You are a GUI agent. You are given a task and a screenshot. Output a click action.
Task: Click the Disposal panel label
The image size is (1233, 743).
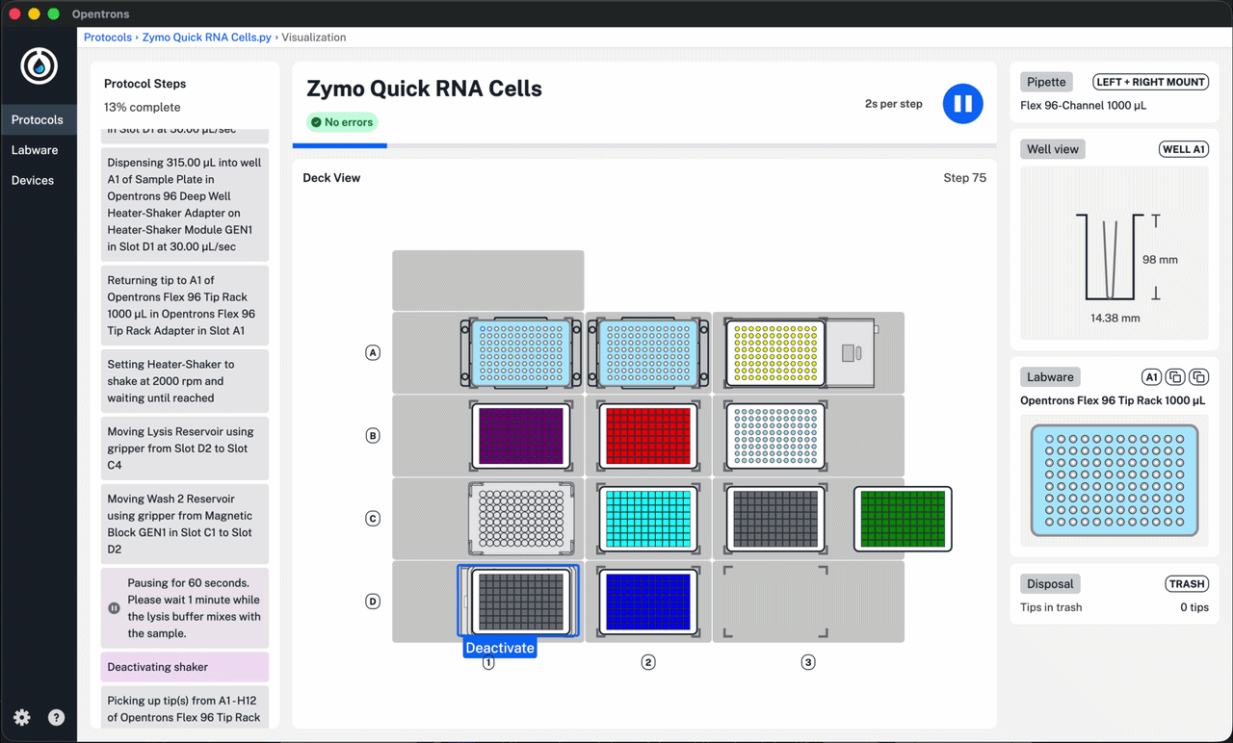(x=1050, y=584)
